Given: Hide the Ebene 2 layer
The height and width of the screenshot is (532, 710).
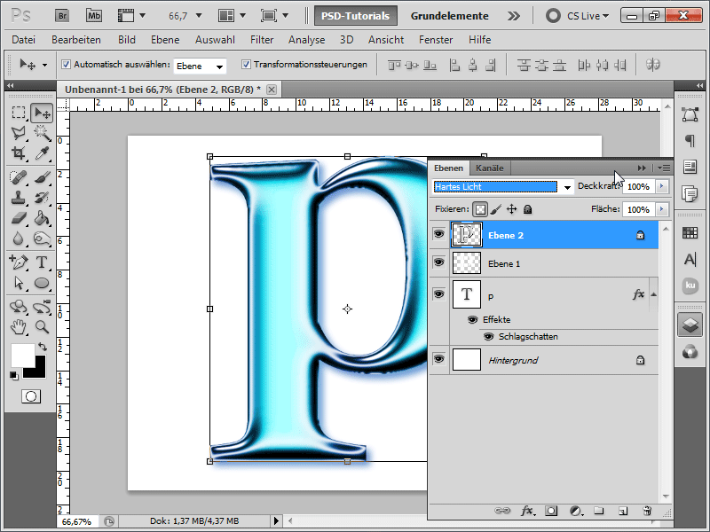Looking at the screenshot, I should (438, 234).
